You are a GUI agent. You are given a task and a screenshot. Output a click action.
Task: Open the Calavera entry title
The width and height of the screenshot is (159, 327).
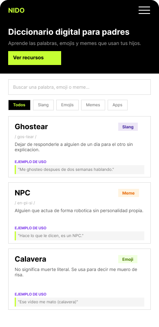point(31,259)
